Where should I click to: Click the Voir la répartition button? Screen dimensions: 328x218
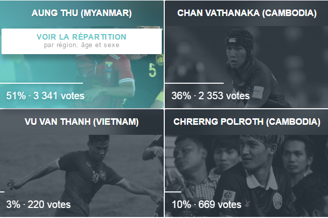click(81, 41)
